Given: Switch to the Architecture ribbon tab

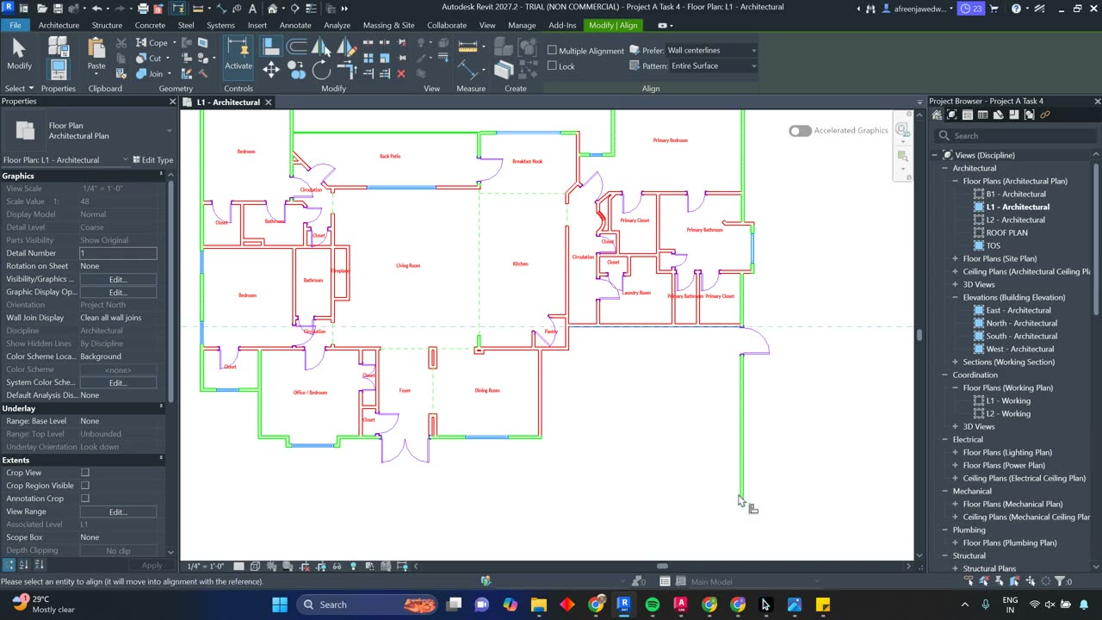Looking at the screenshot, I should point(59,25).
